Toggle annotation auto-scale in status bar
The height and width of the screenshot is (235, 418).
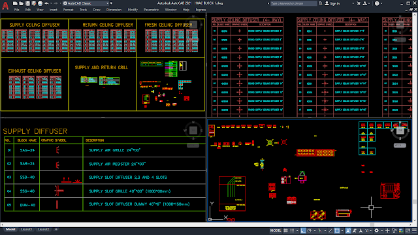click(355, 230)
